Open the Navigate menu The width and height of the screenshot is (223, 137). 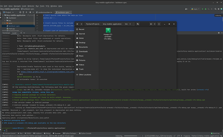(x=17, y=6)
